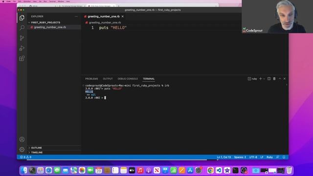Click the feedback icon in status bar
This screenshot has width=313, height=176.
(x=278, y=157)
